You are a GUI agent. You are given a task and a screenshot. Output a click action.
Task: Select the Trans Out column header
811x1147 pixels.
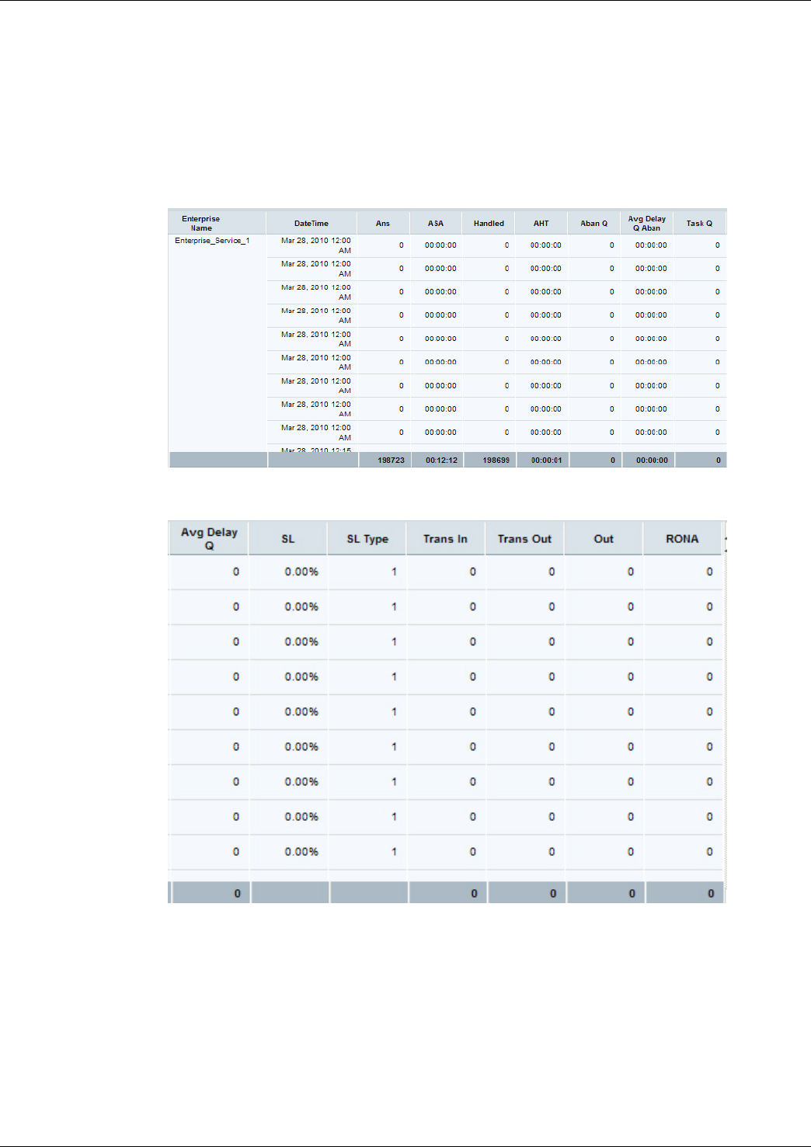click(525, 538)
